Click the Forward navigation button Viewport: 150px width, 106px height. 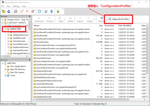(x=50, y=19)
